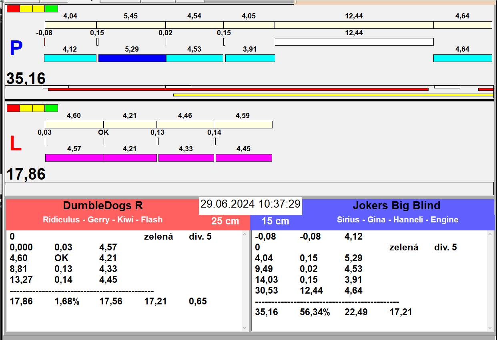Viewport: 497px width, 340px height.
Task: Select the cyan 4,12 run bar in lane P
Action: pos(70,58)
